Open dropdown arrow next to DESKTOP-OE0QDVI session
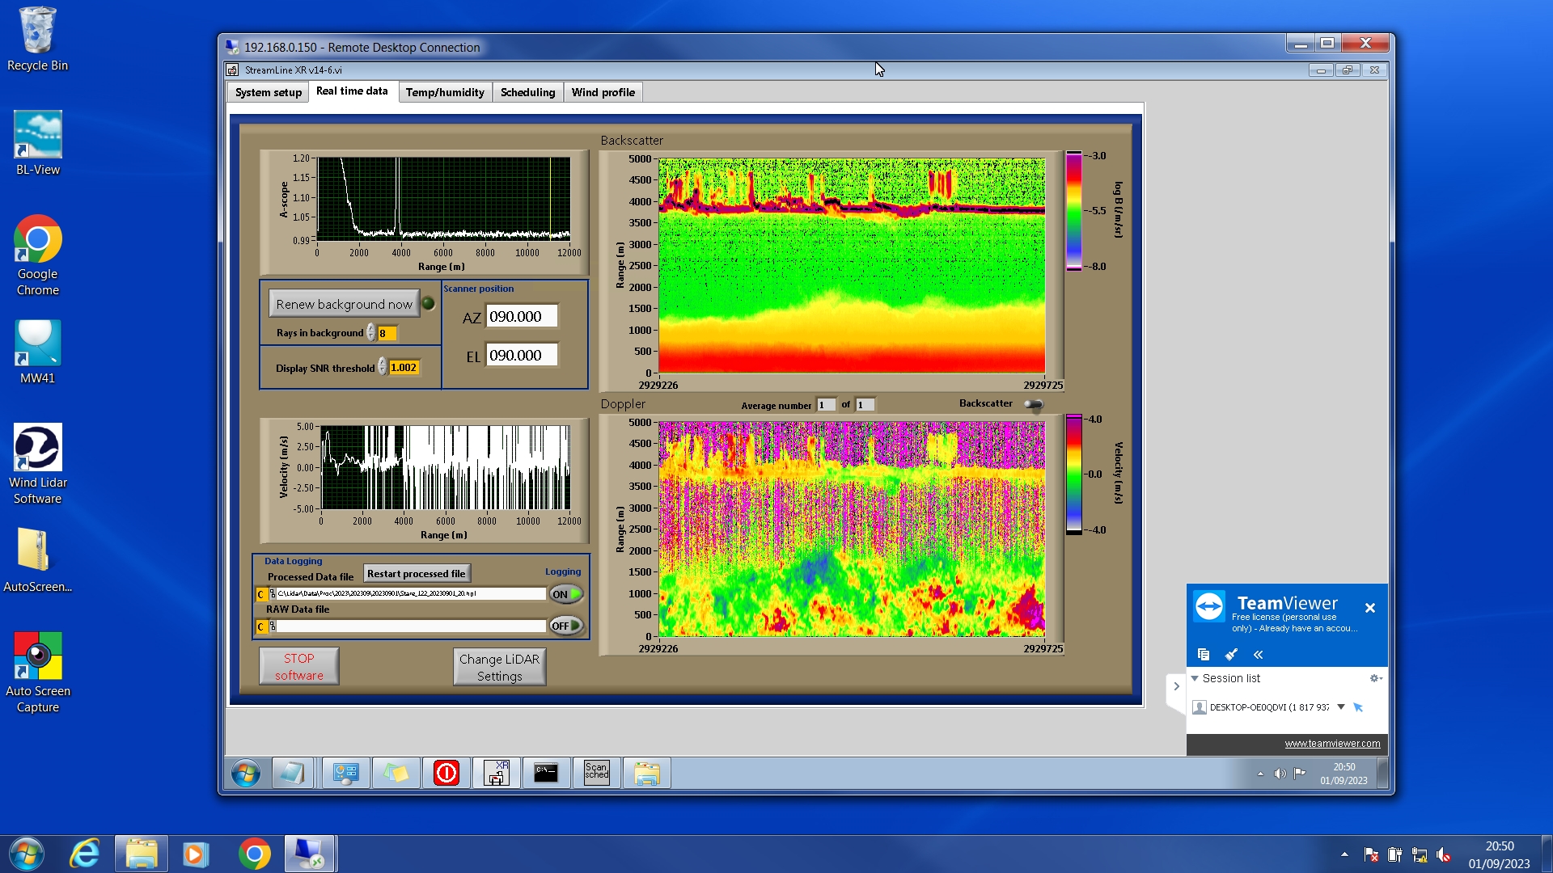This screenshot has height=873, width=1553. coord(1340,706)
